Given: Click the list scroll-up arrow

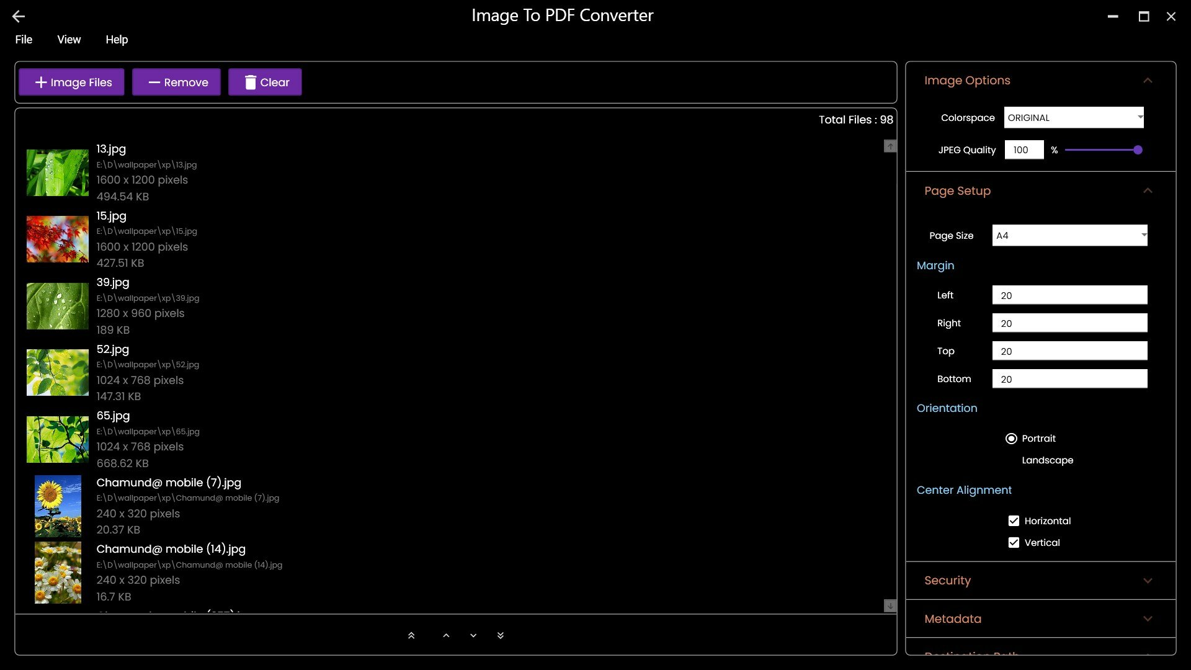Looking at the screenshot, I should tap(890, 146).
